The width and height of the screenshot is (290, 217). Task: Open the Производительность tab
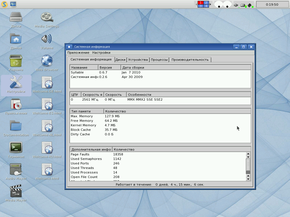(x=190, y=60)
